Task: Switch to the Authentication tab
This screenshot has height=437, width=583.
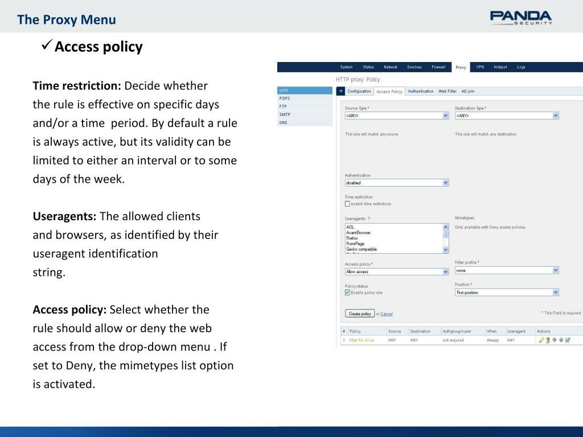Action: coord(421,91)
